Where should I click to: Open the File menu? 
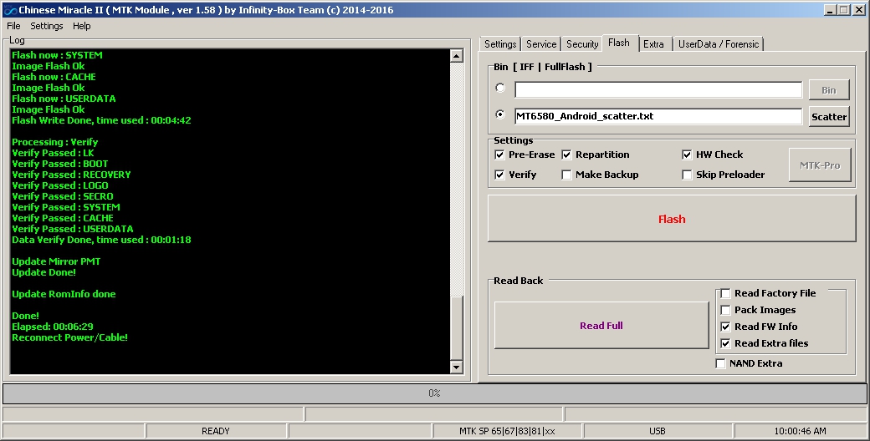coord(13,26)
